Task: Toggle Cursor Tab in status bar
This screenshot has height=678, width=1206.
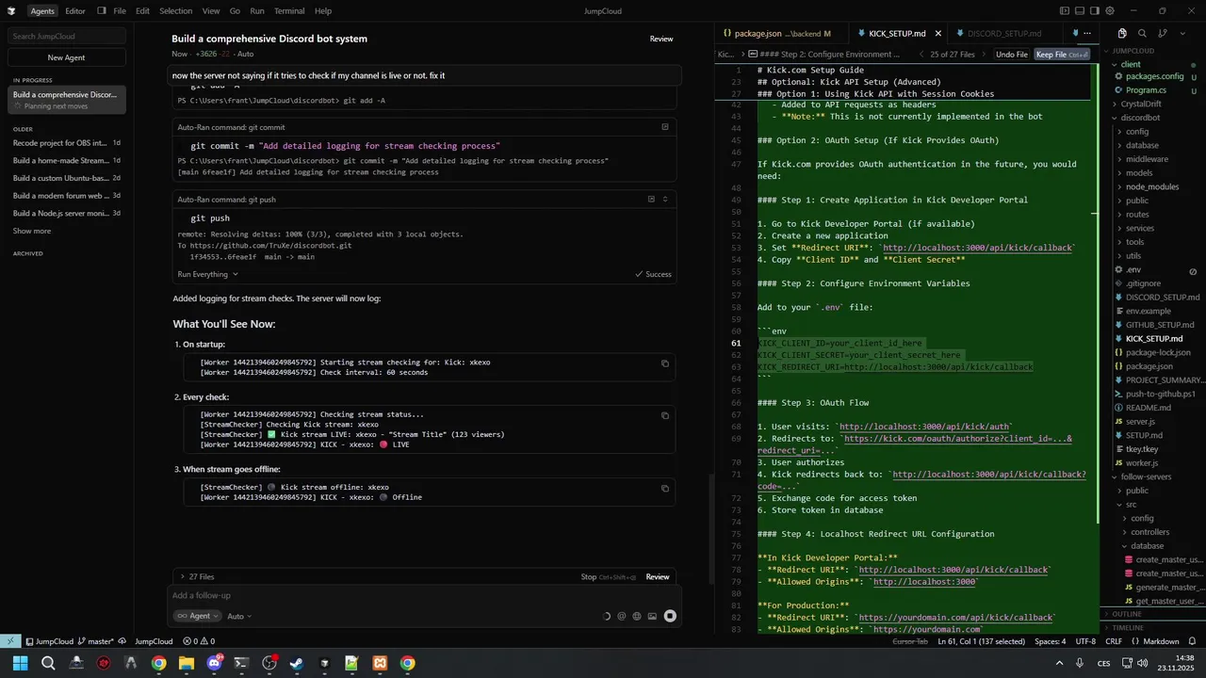Action: (x=910, y=641)
